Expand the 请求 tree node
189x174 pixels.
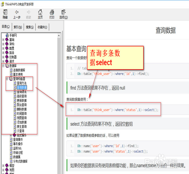pyautogui.click(x=3, y=61)
